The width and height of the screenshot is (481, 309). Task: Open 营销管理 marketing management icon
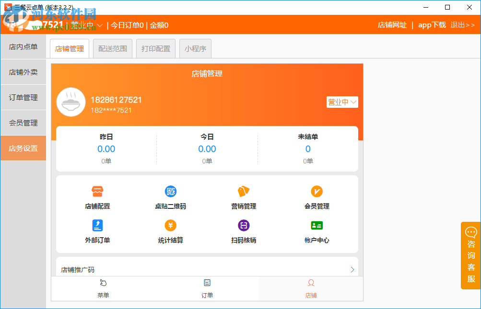(244, 196)
